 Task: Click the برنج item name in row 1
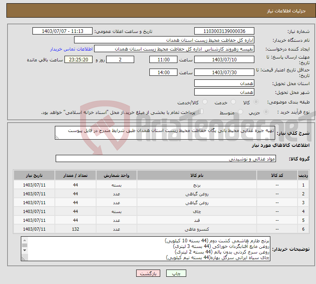[x=197, y=185]
